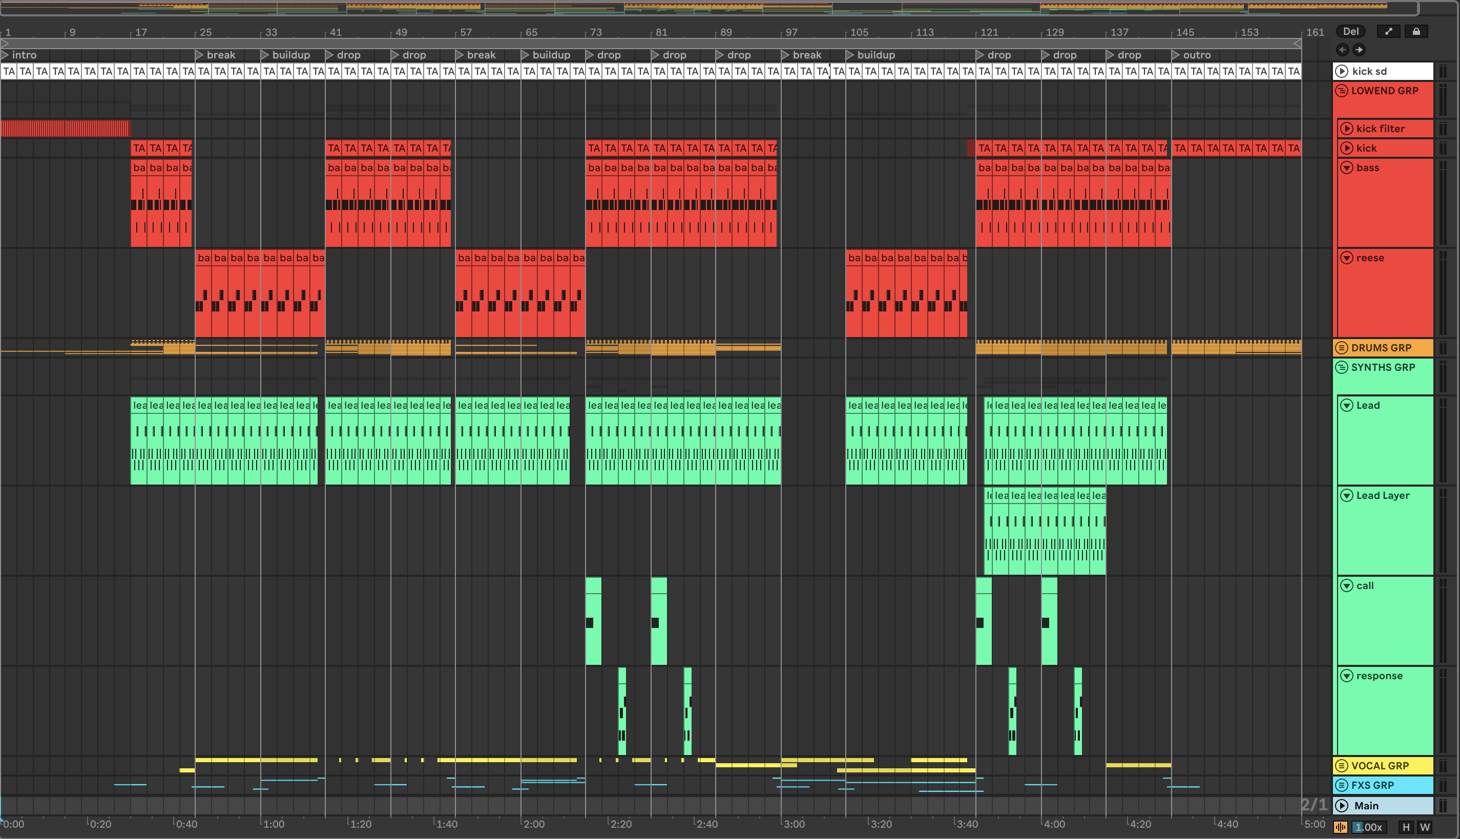Viewport: 1460px width, 839px height.
Task: Toggle Optimize Arrangement Height H button
Action: [x=1406, y=828]
